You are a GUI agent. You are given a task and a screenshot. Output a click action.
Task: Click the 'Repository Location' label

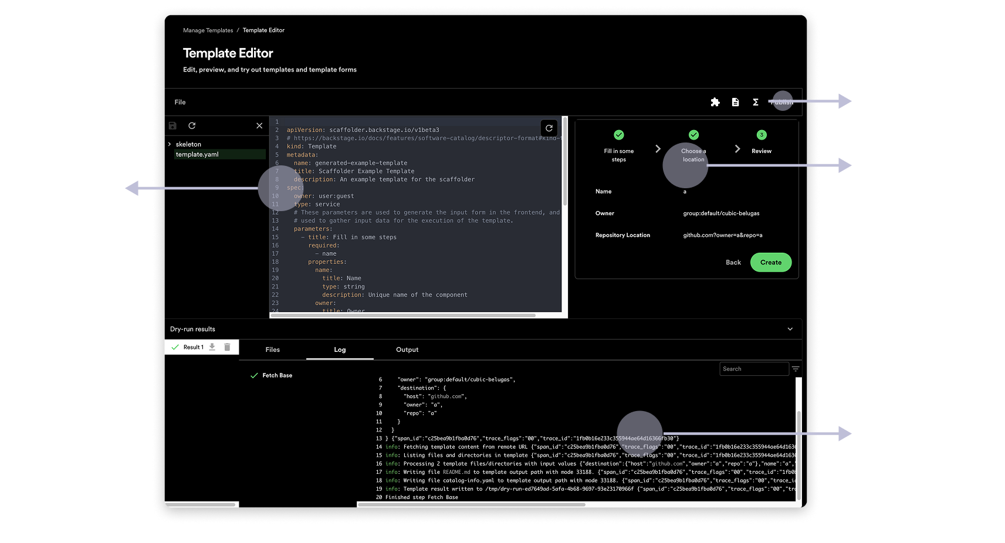pyautogui.click(x=622, y=235)
